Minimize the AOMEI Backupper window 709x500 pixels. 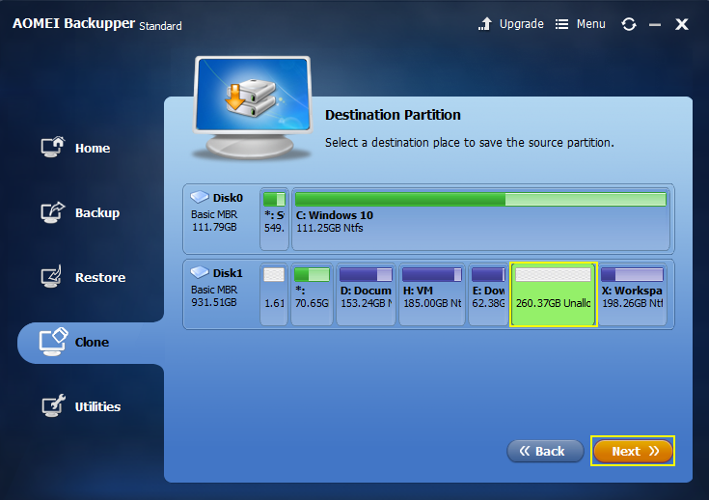pyautogui.click(x=655, y=25)
